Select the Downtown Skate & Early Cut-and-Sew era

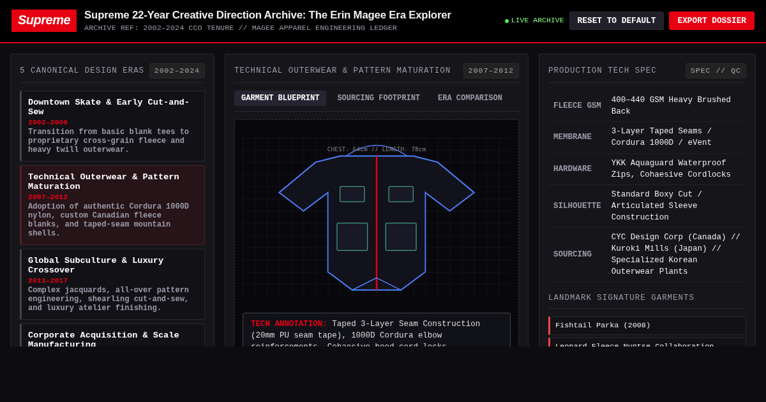[x=112, y=126]
